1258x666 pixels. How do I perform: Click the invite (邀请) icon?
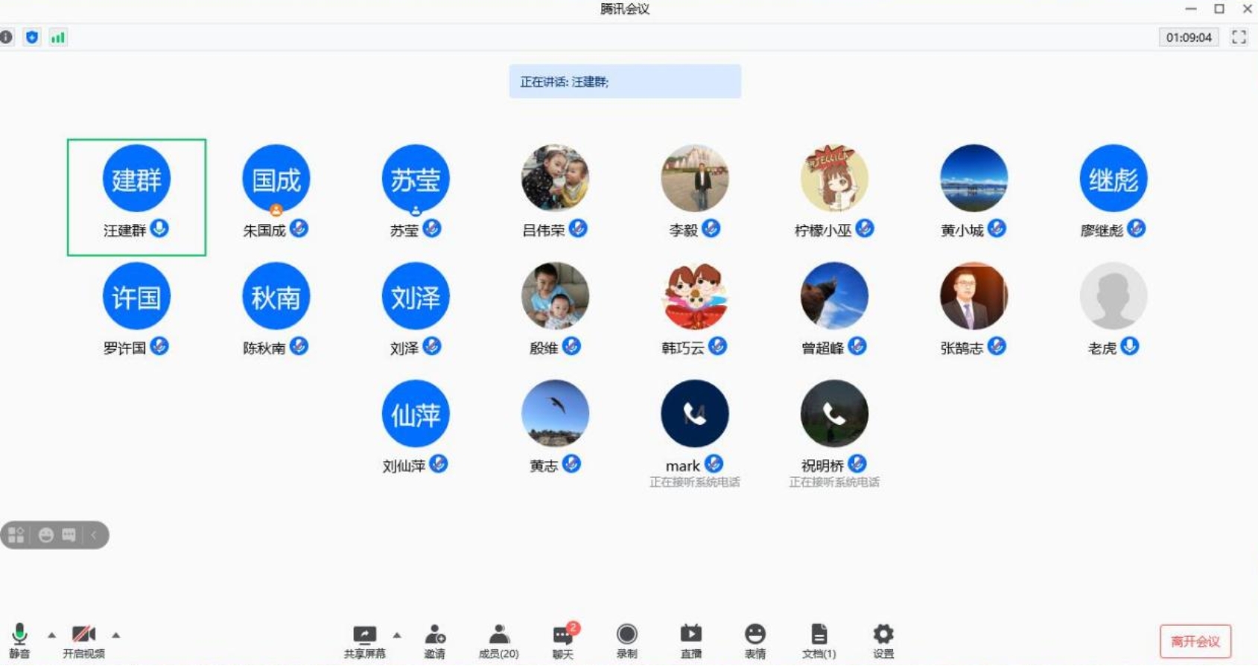point(435,639)
